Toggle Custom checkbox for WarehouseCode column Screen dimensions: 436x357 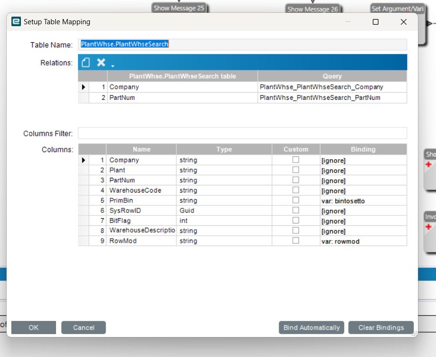click(x=296, y=190)
